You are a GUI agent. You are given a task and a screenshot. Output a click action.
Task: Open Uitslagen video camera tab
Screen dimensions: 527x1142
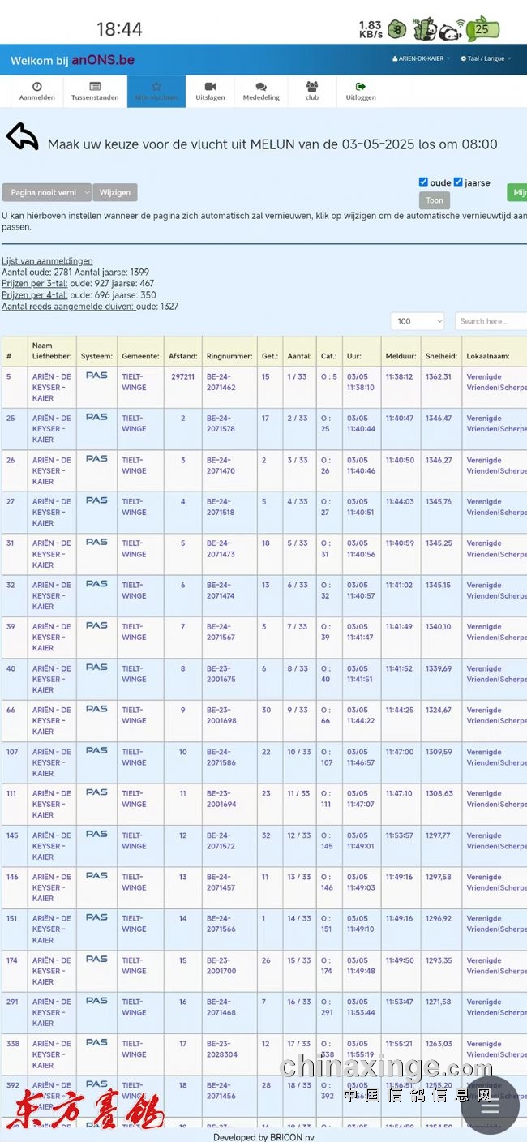point(210,92)
